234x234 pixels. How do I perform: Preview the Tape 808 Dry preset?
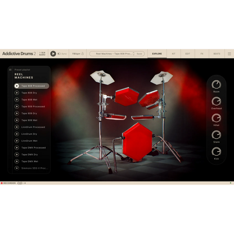coord(17,93)
